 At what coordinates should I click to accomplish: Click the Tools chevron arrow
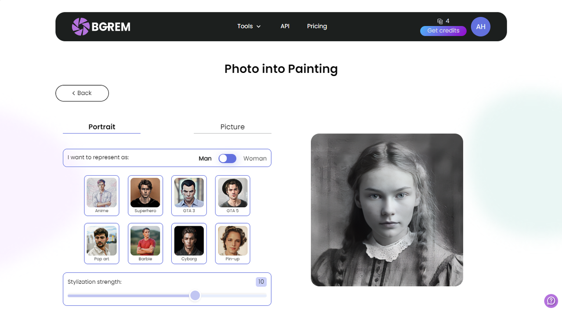(259, 27)
